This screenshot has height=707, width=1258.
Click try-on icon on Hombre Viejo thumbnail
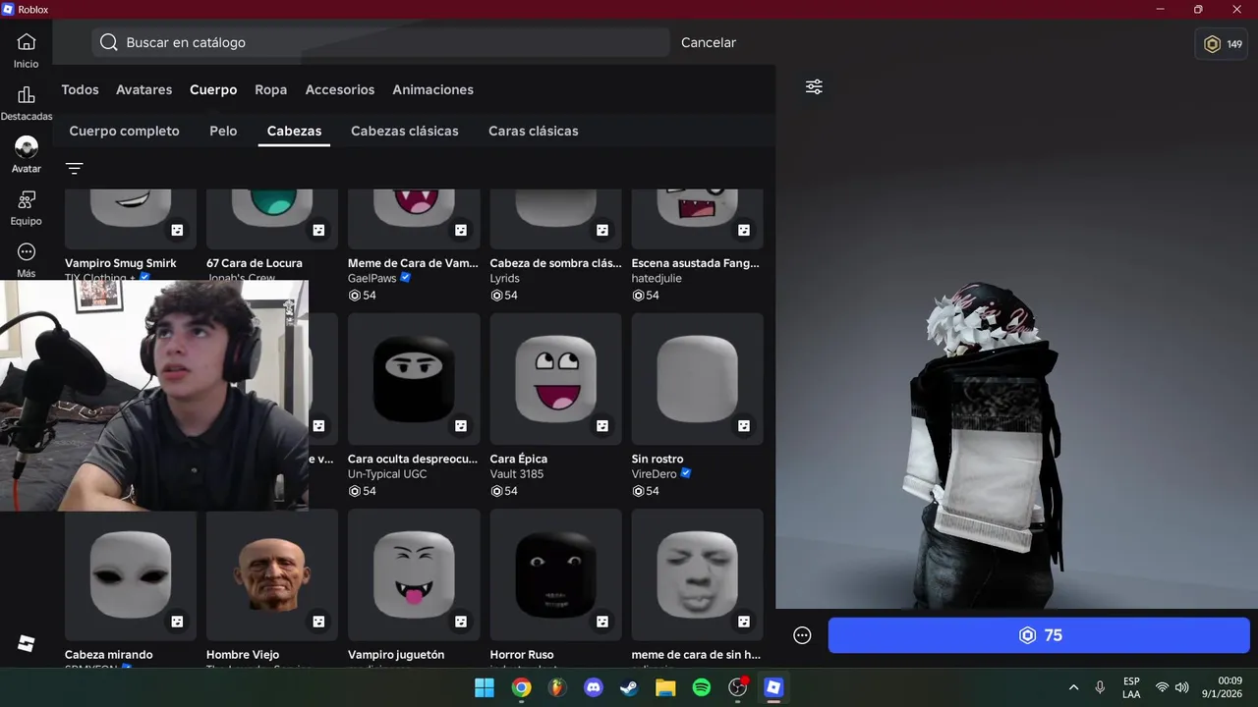coord(318,622)
